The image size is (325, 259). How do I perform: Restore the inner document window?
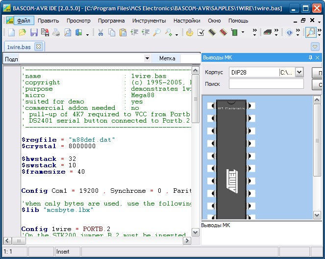pyautogui.click(x=303, y=20)
